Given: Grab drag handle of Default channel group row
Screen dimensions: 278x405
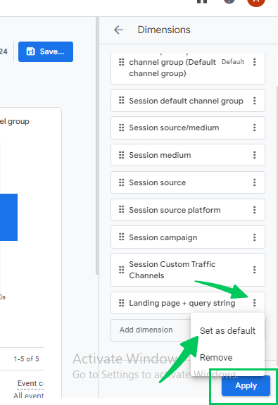Looking at the screenshot, I should click(121, 62).
